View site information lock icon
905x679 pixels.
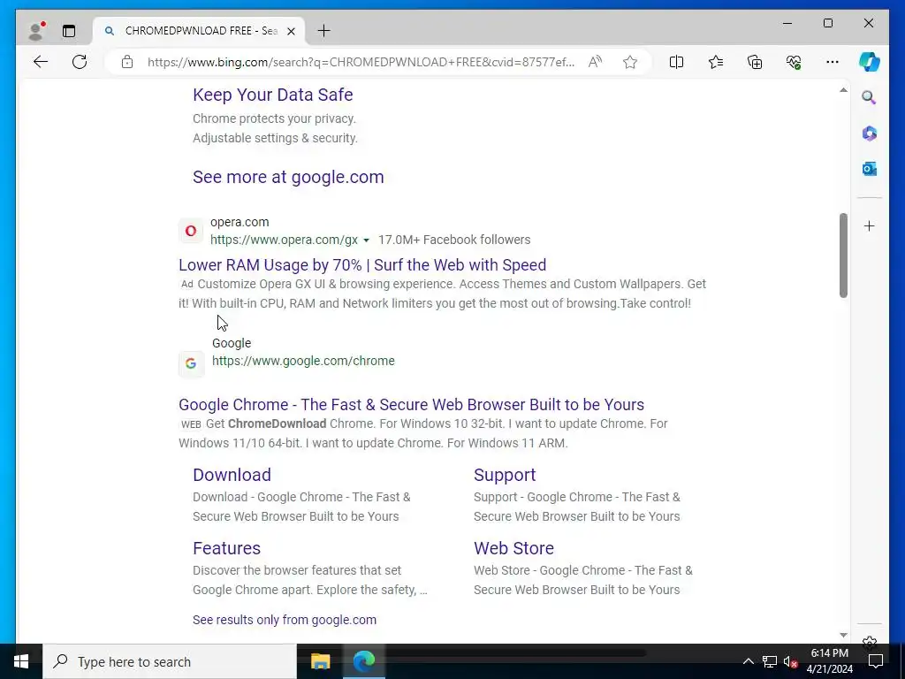127,62
